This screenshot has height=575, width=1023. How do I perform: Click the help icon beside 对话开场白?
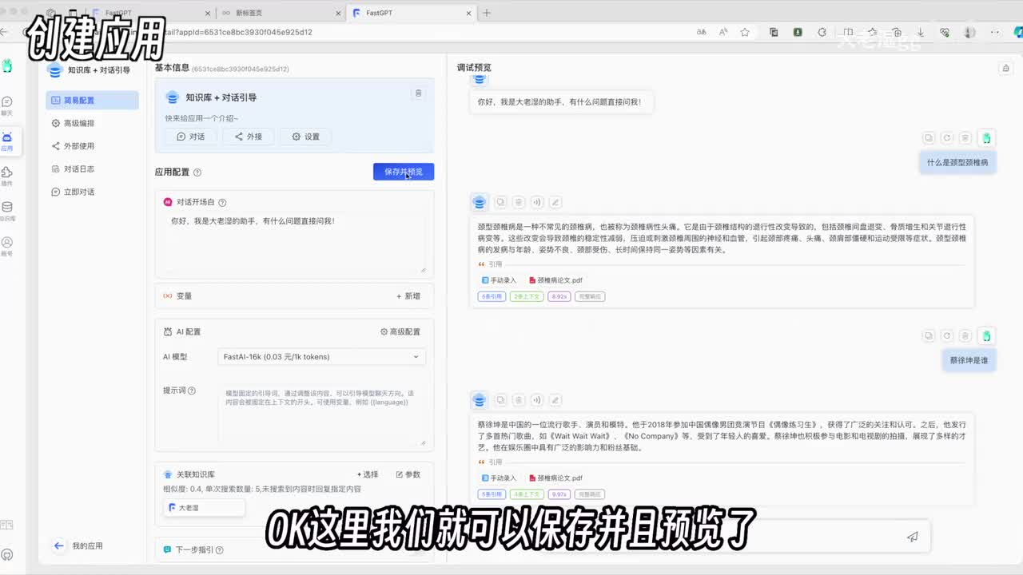pos(222,203)
